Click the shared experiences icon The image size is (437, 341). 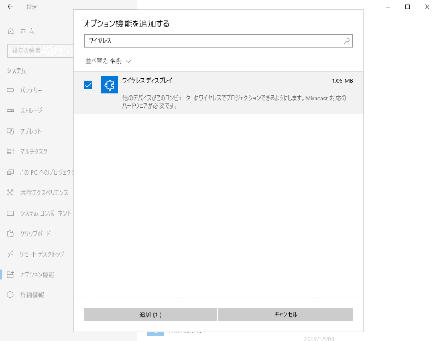(10, 193)
